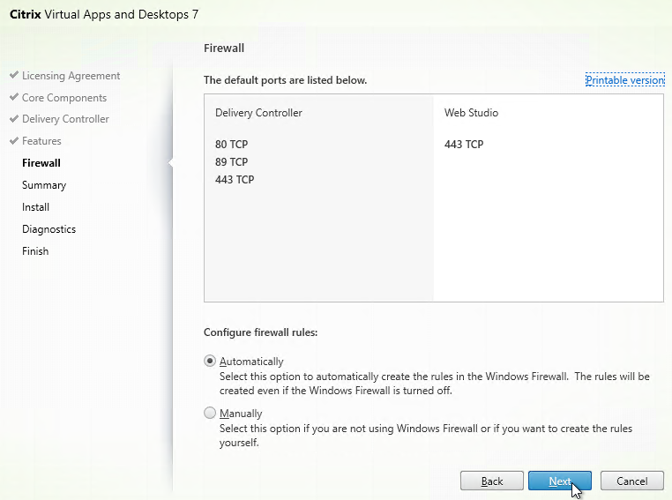Click the default ports are listed text
Viewport: 672px width, 500px height.
pyautogui.click(x=285, y=80)
